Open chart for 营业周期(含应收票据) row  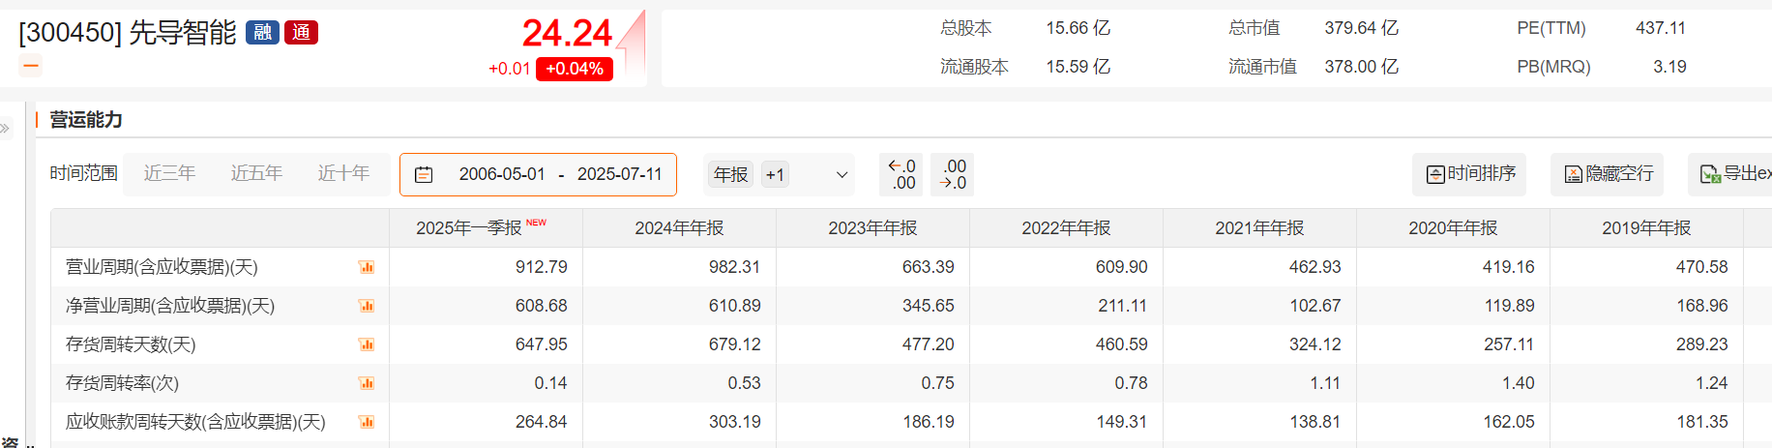(367, 267)
